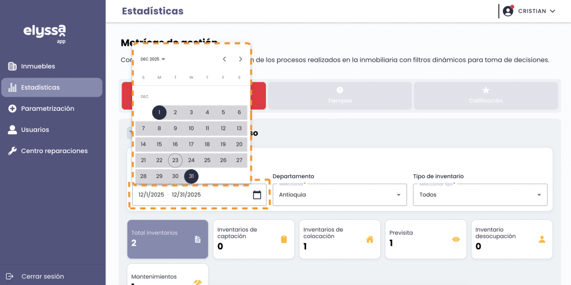The width and height of the screenshot is (571, 285).
Task: Click the clipboard icon on Inventarios de captación
Action: coord(283,239)
